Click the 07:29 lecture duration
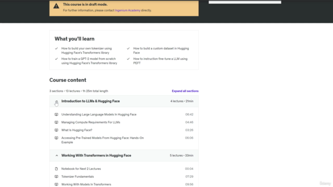The height and width of the screenshot is (187, 333). [x=189, y=177]
